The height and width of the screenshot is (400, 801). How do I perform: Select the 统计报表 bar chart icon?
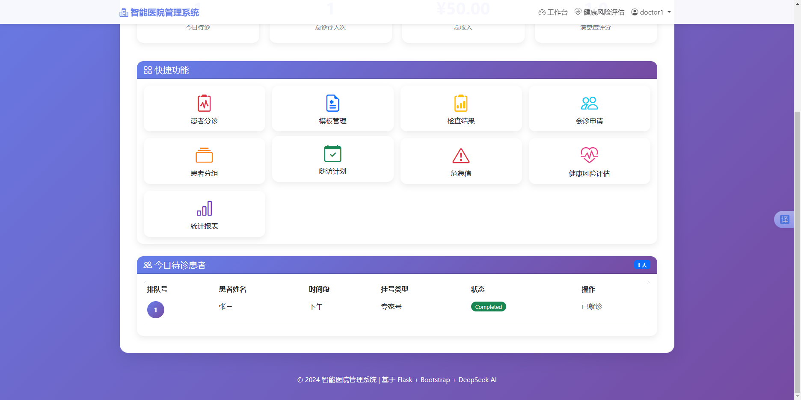(x=204, y=208)
